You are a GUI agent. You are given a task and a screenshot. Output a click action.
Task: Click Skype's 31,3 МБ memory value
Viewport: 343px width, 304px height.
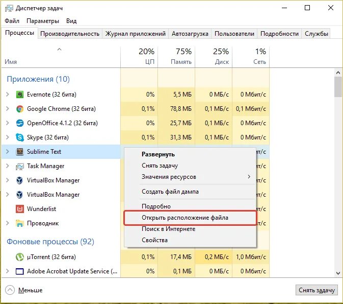click(181, 137)
